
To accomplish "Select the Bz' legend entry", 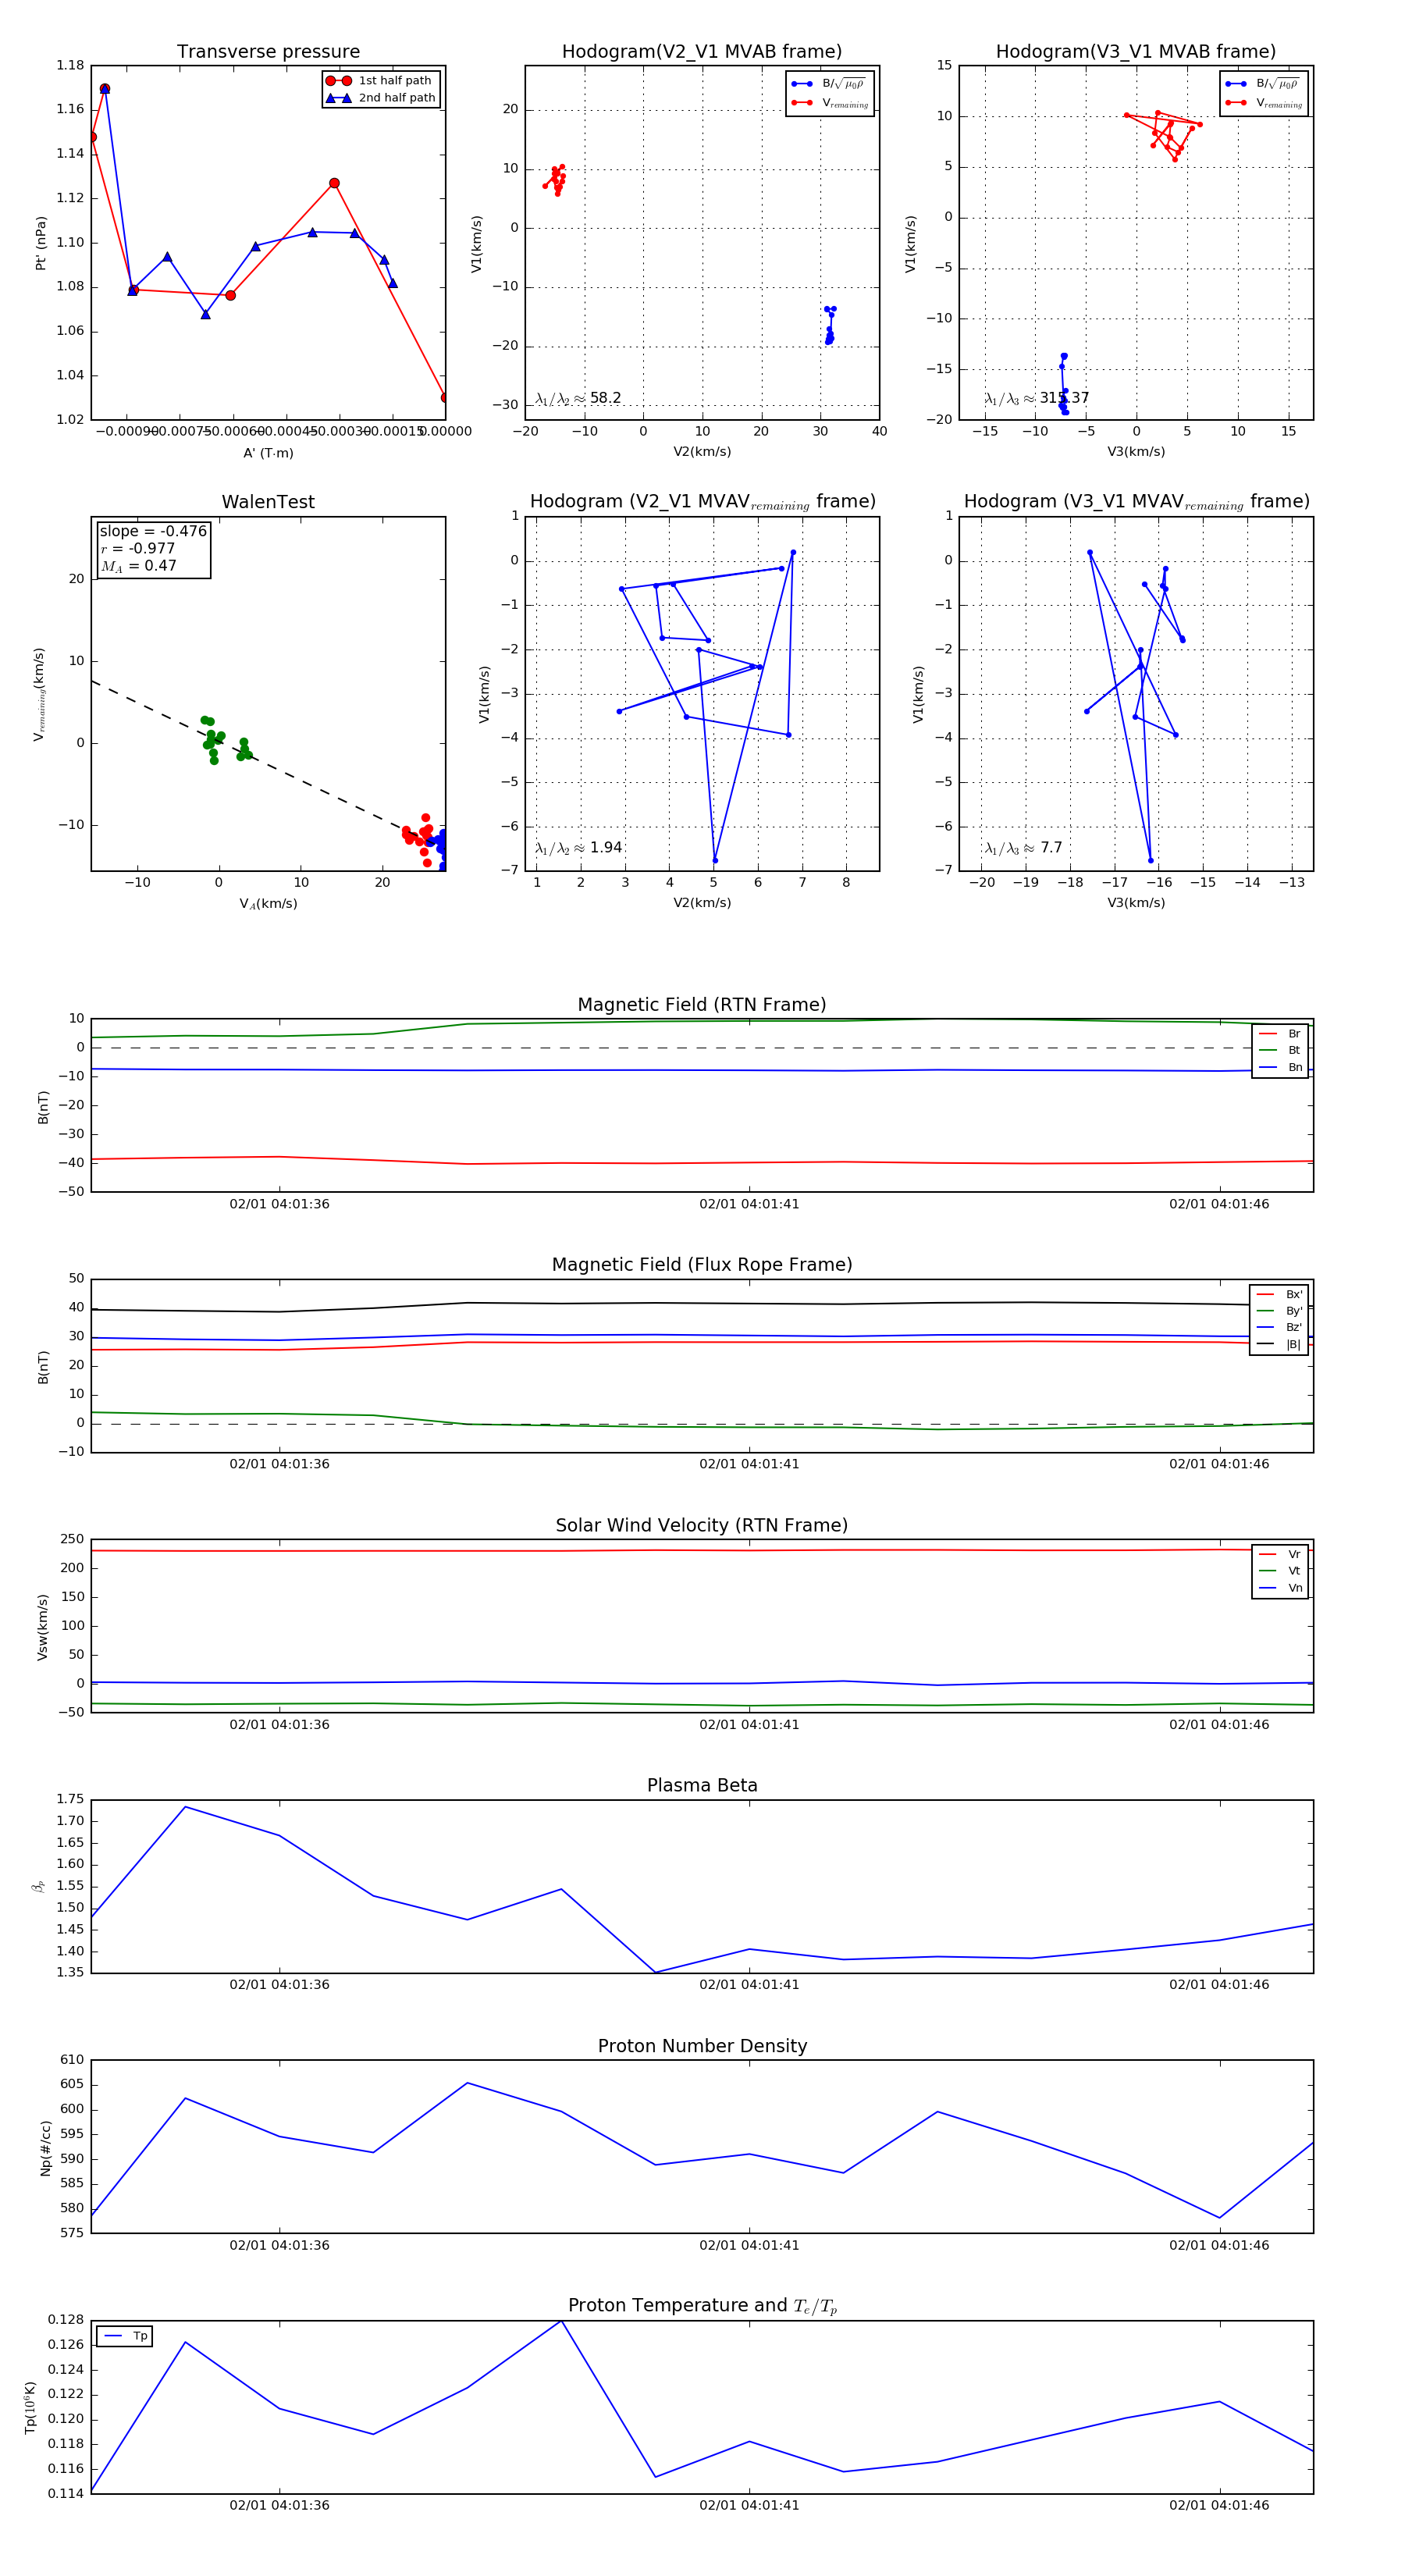I will point(1279,1327).
